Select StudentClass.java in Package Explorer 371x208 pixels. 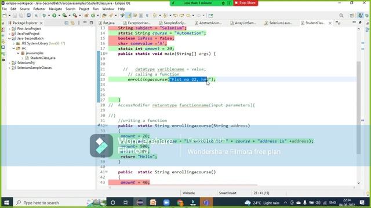point(42,58)
